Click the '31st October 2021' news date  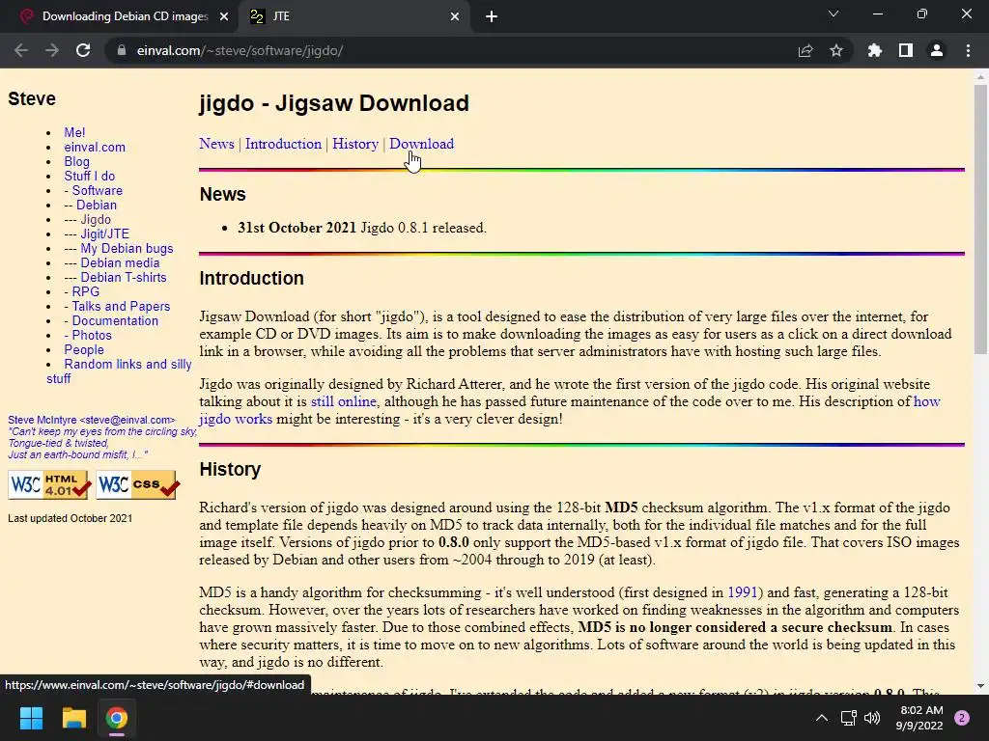pos(297,228)
